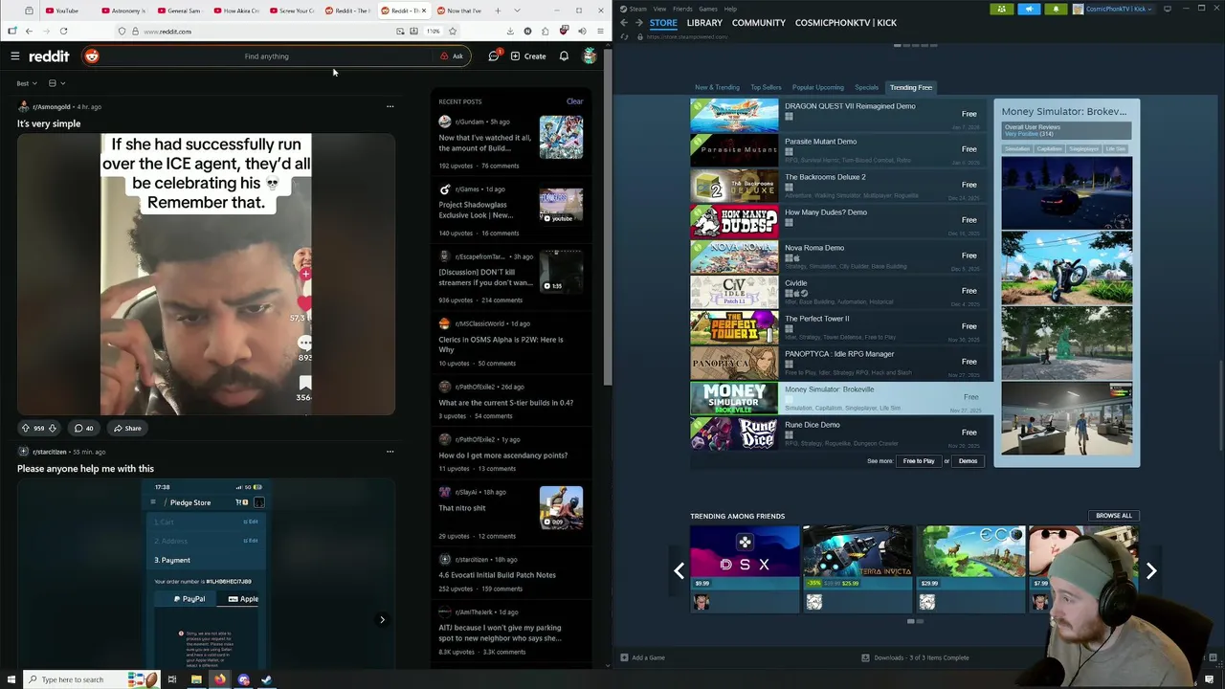
Task: Enter Steam Big Picture mode
Action: (x=1167, y=9)
